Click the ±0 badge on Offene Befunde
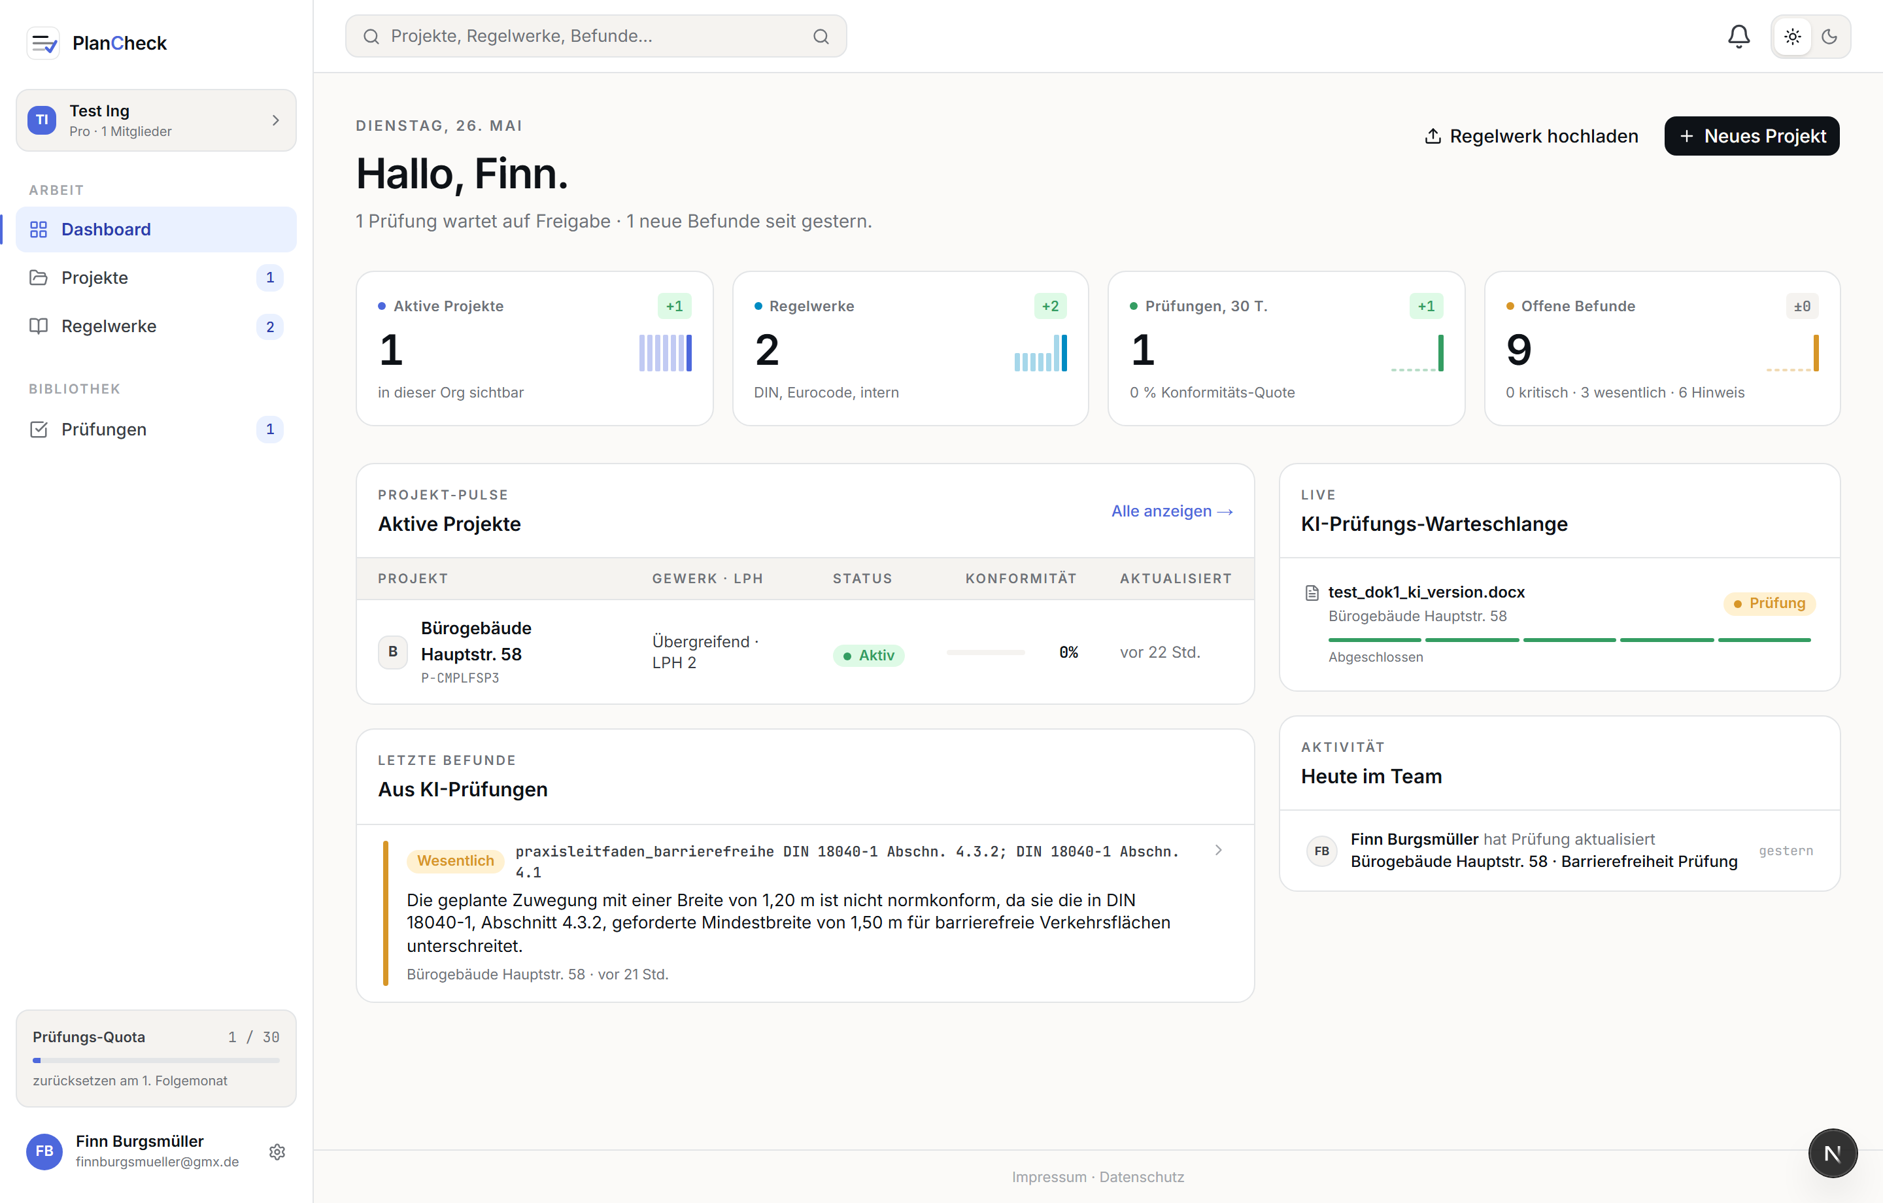 pos(1802,307)
